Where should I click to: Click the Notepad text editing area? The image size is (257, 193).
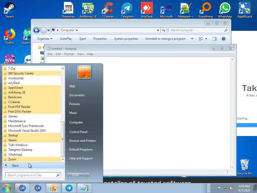138,113
